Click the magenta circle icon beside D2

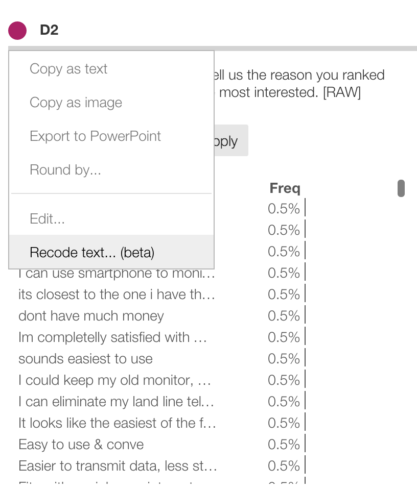click(17, 31)
